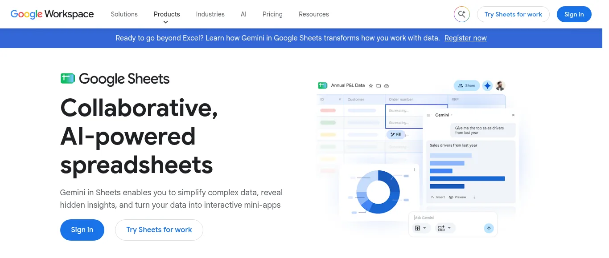Open the donut chart card options menu
Screen dimensions: 609x258
coord(414,170)
